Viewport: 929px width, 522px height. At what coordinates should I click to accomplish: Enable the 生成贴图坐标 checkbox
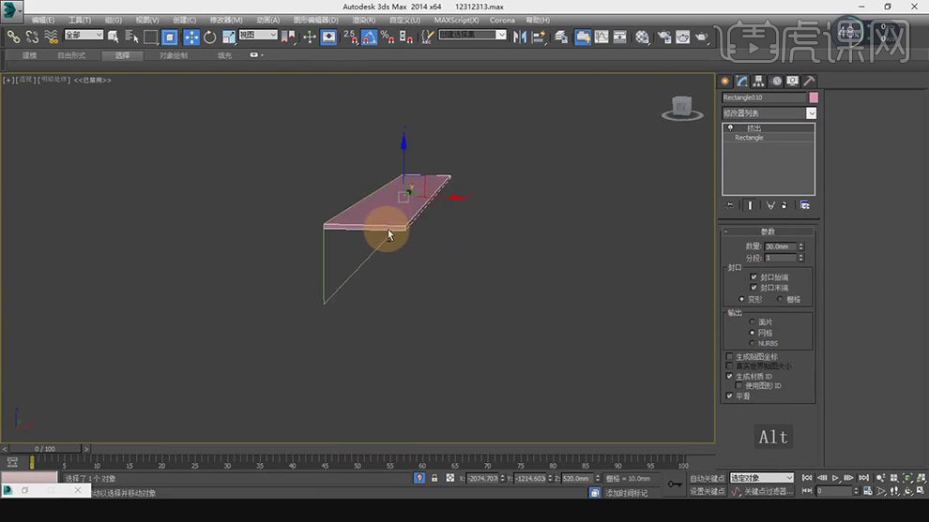(730, 357)
